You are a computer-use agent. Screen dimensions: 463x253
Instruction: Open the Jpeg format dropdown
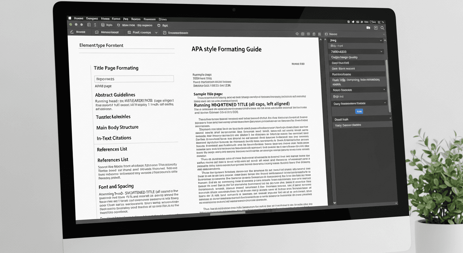pos(356,40)
